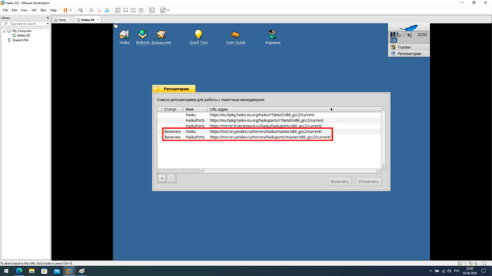This screenshot has height=276, width=492.
Task: Open the Help menu
Action: (53, 11)
